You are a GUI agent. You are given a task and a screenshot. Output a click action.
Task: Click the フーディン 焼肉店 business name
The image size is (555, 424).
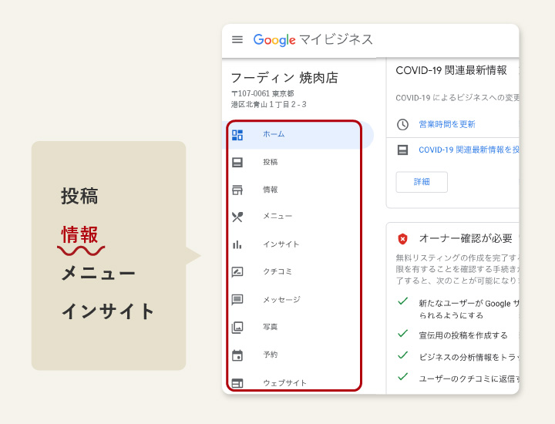pyautogui.click(x=284, y=78)
